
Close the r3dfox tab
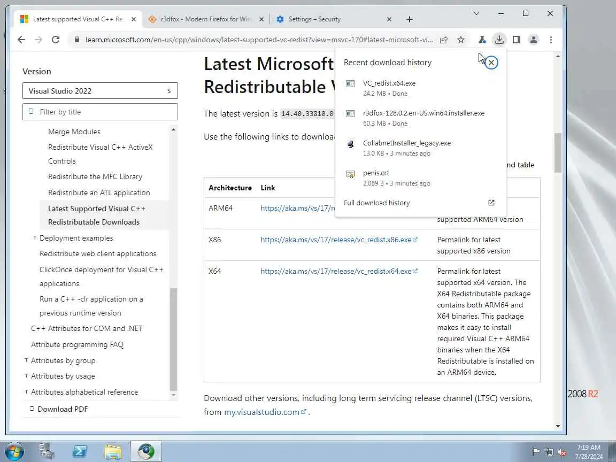tap(261, 19)
